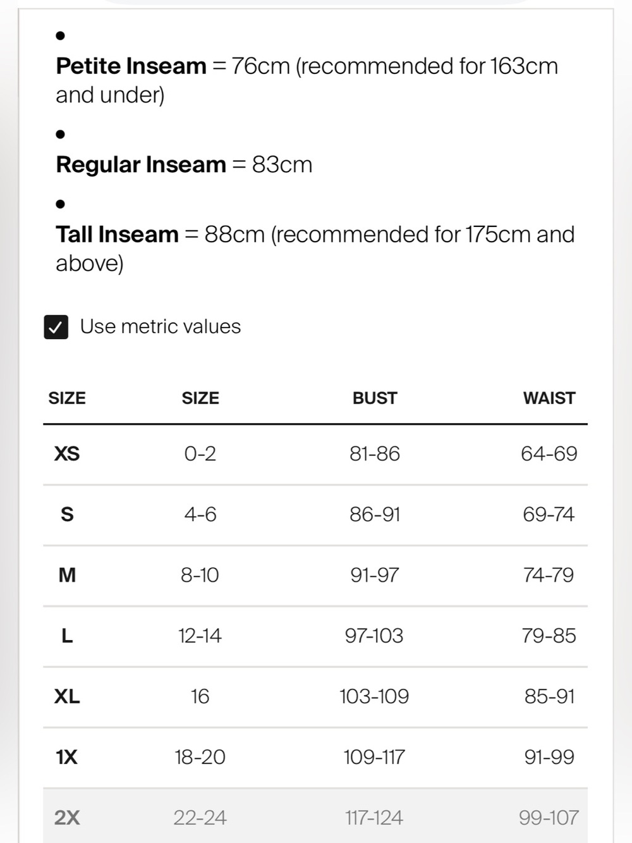This screenshot has width=632, height=843.
Task: Click the WAIST column header
Action: point(549,398)
